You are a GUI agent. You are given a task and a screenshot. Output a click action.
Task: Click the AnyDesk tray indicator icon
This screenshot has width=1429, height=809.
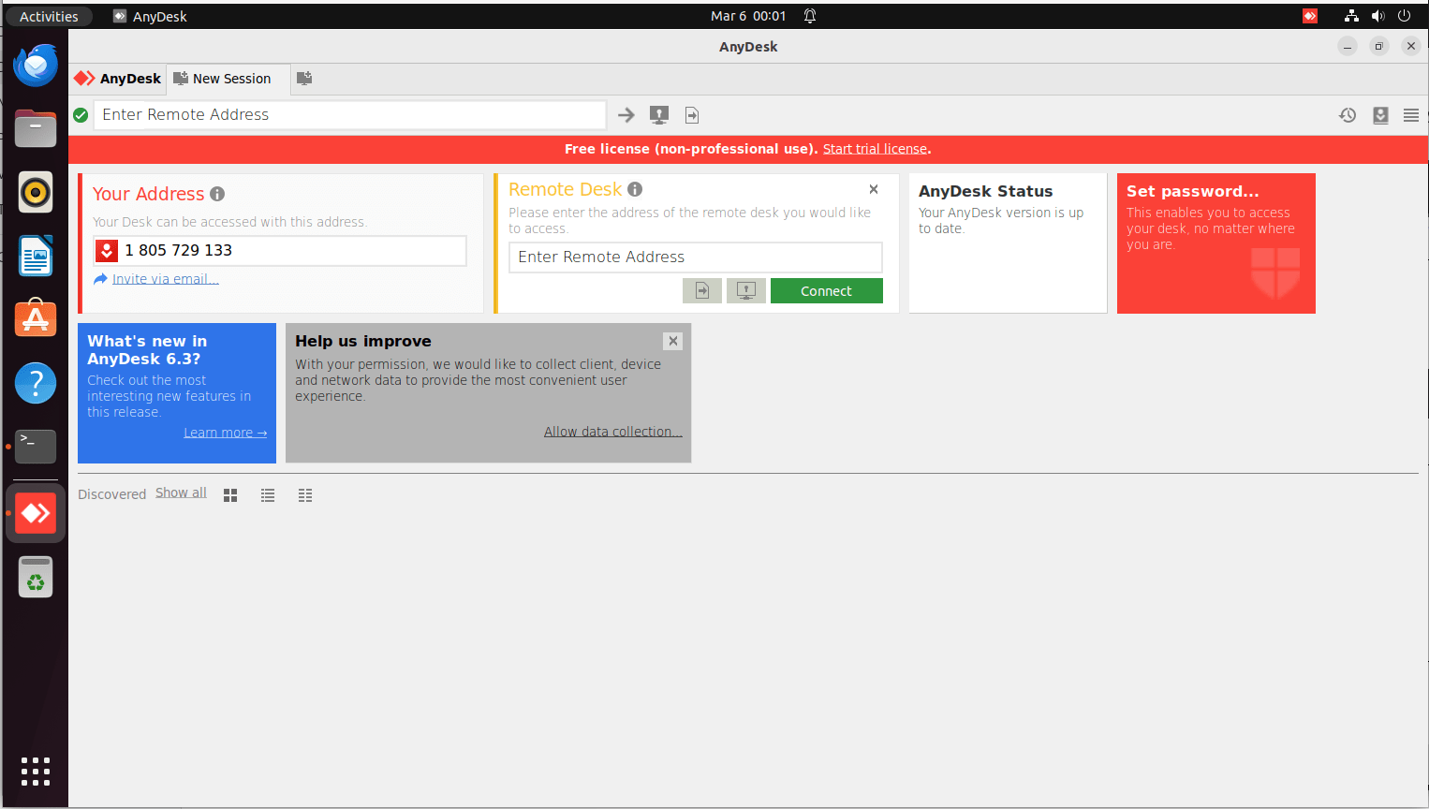coord(1310,16)
